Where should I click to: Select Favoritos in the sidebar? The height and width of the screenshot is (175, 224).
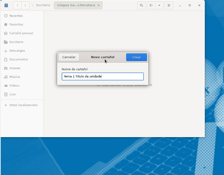pos(16,24)
